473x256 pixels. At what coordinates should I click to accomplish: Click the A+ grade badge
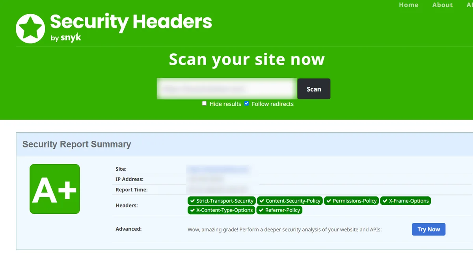click(x=55, y=189)
